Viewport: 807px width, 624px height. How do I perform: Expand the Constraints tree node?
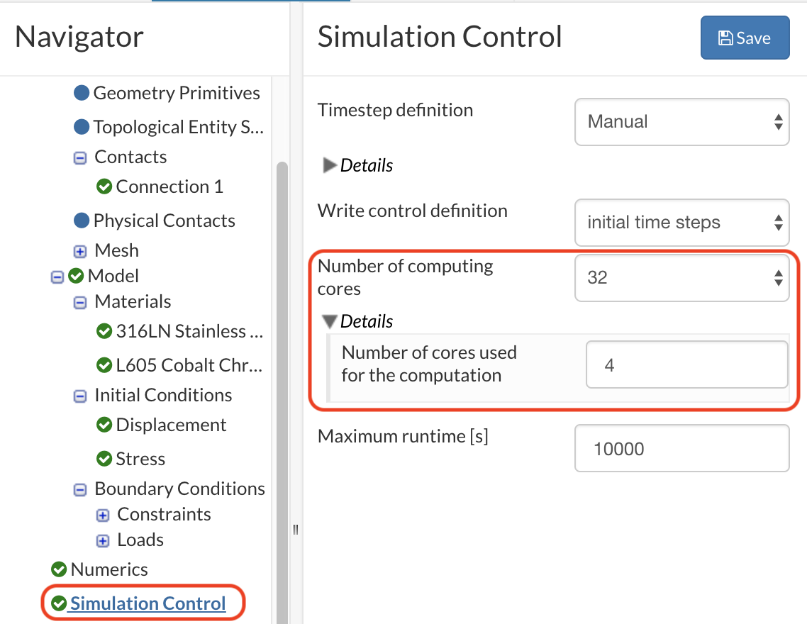coord(102,515)
